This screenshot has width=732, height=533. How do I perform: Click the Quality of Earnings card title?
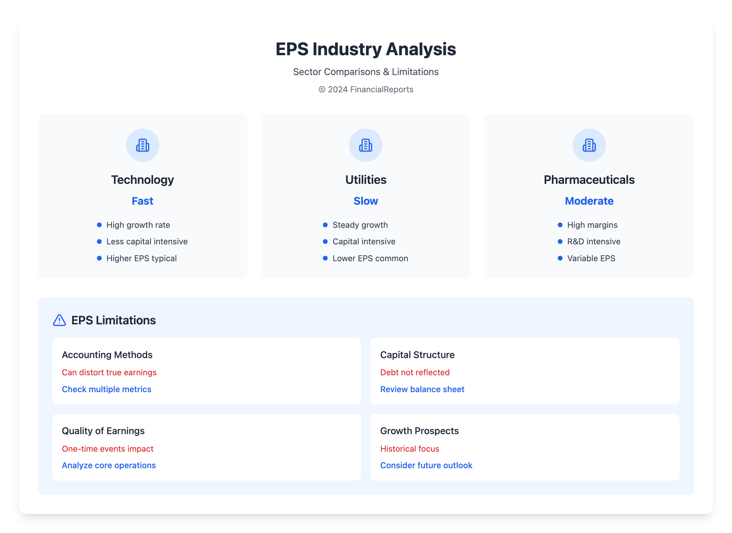[103, 431]
